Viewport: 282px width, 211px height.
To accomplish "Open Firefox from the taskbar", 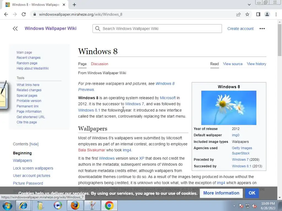I will pyautogui.click(x=75, y=206).
